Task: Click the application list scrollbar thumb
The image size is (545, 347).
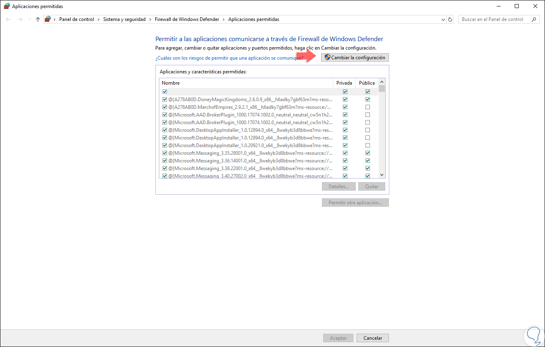Action: 382,89
